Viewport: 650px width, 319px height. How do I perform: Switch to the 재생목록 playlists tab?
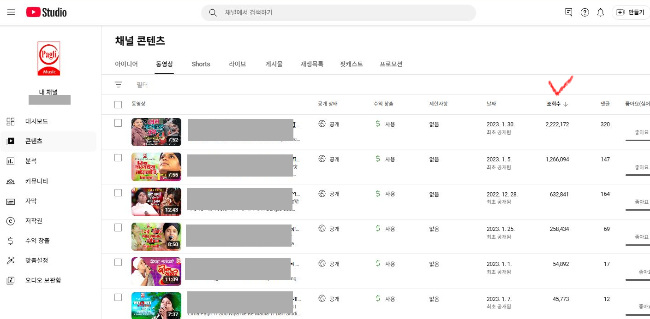click(x=312, y=64)
